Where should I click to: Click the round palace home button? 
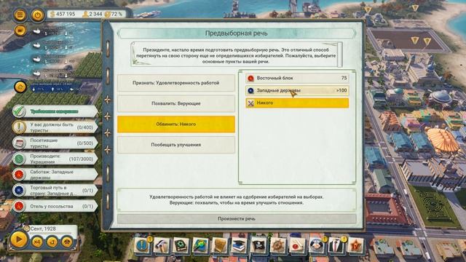pyautogui.click(x=20, y=87)
